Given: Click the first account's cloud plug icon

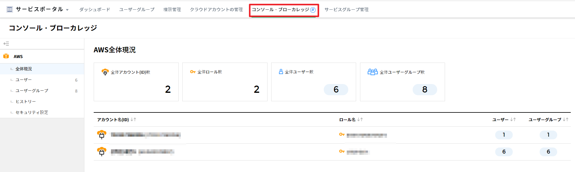Looking at the screenshot, I should (102, 135).
